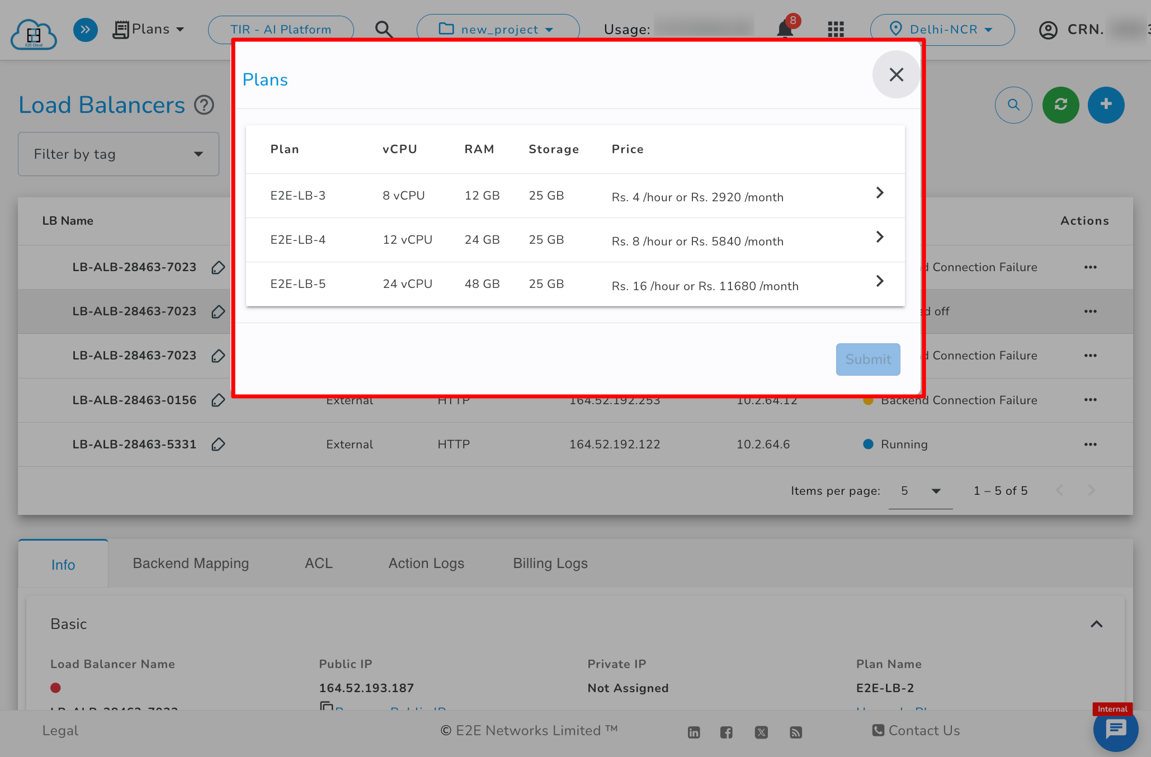Open search from the top navigation

[x=384, y=29]
